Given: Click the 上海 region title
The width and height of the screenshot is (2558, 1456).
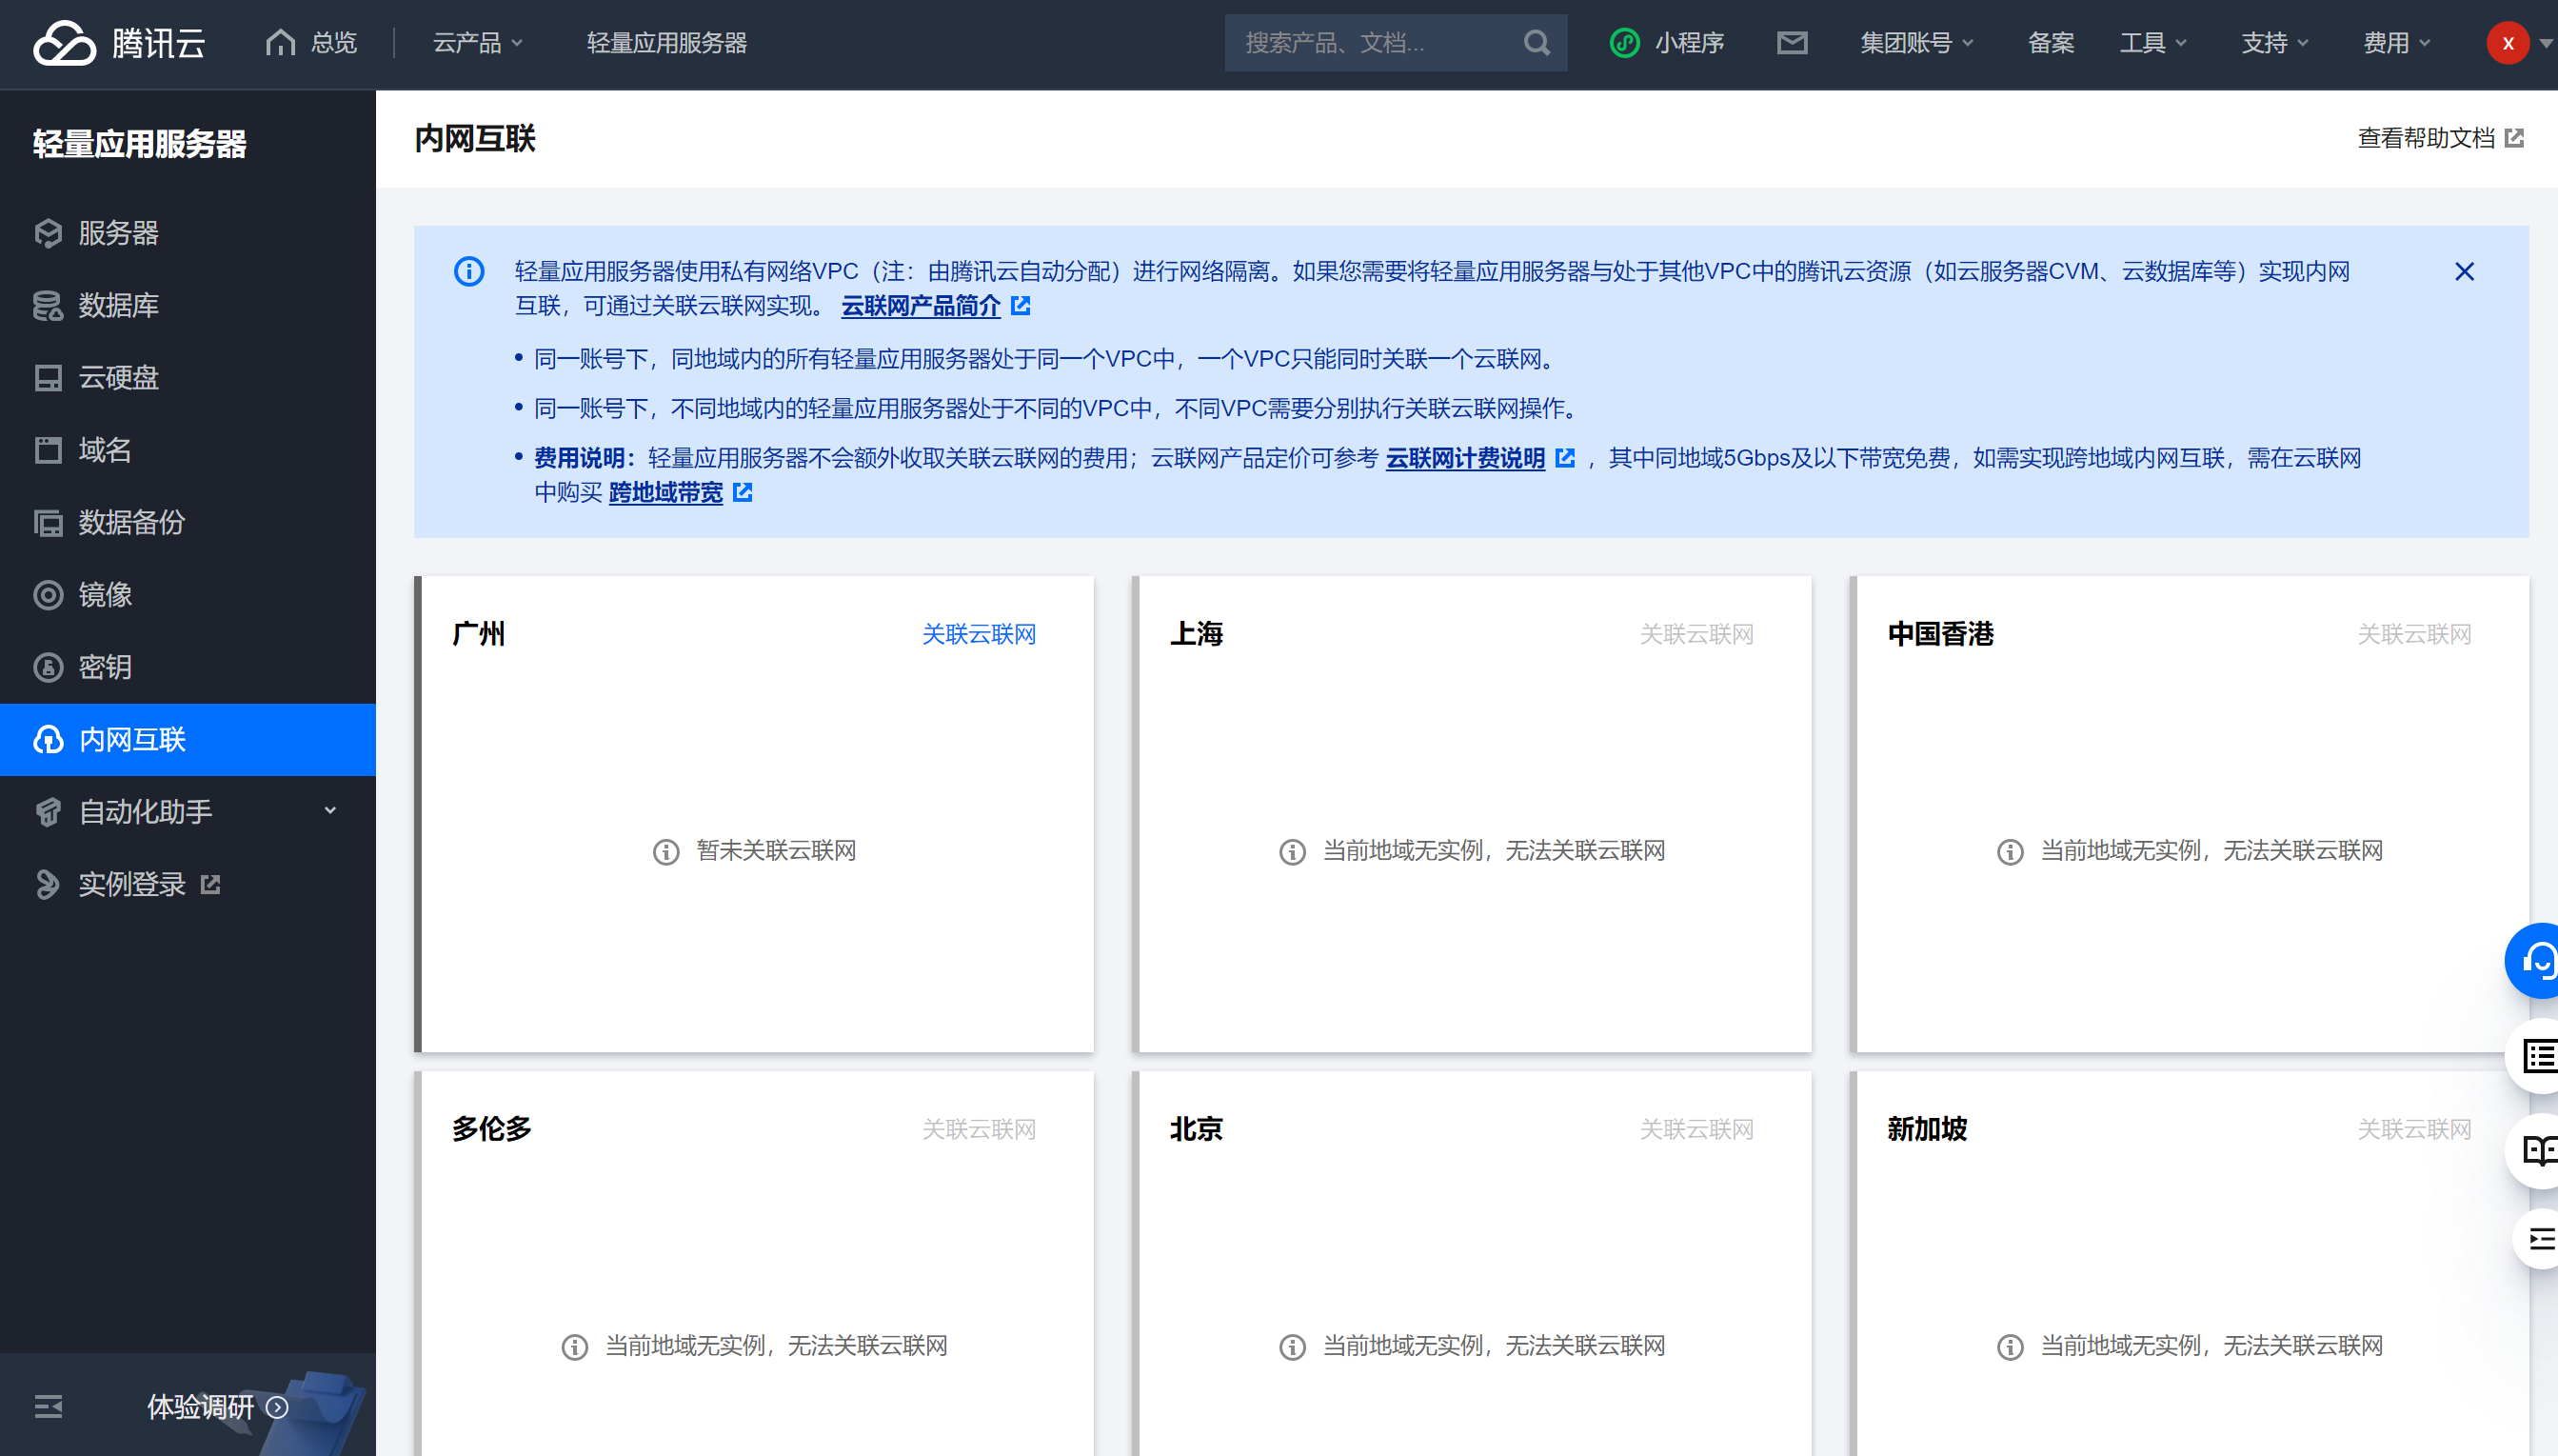Looking at the screenshot, I should (1197, 634).
